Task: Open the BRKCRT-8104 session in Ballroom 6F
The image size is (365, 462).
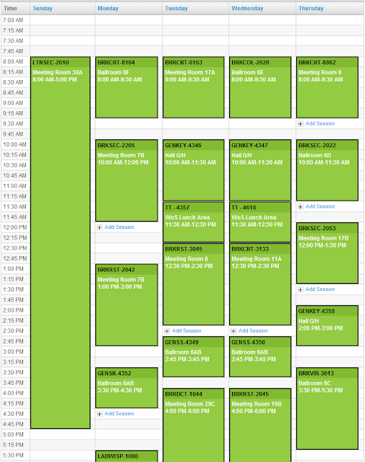Action: [126, 87]
